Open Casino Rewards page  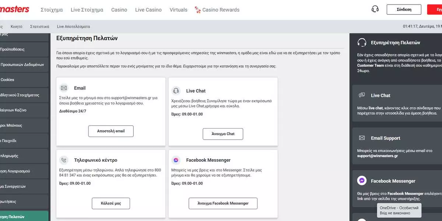point(221,10)
